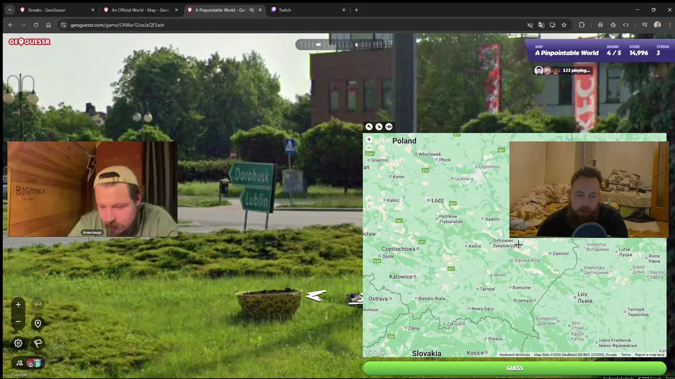Viewport: 675px width, 379px height.
Task: Open the players list icon
Action: pos(20,363)
